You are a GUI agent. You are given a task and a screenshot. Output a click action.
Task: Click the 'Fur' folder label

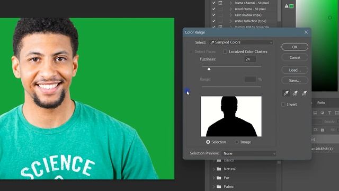[226, 178]
